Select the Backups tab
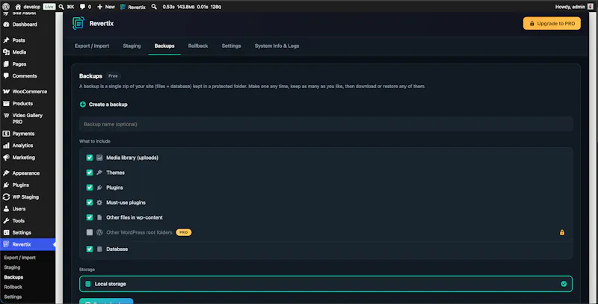The image size is (598, 304). [164, 46]
